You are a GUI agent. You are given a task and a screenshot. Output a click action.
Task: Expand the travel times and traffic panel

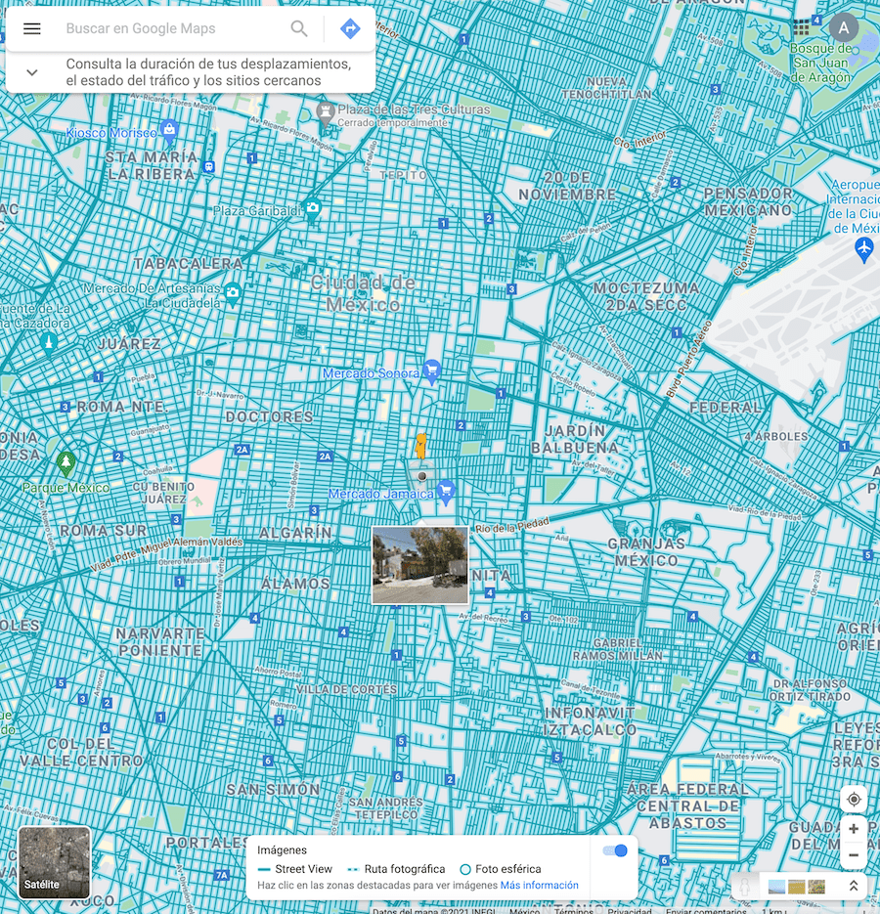tap(32, 72)
